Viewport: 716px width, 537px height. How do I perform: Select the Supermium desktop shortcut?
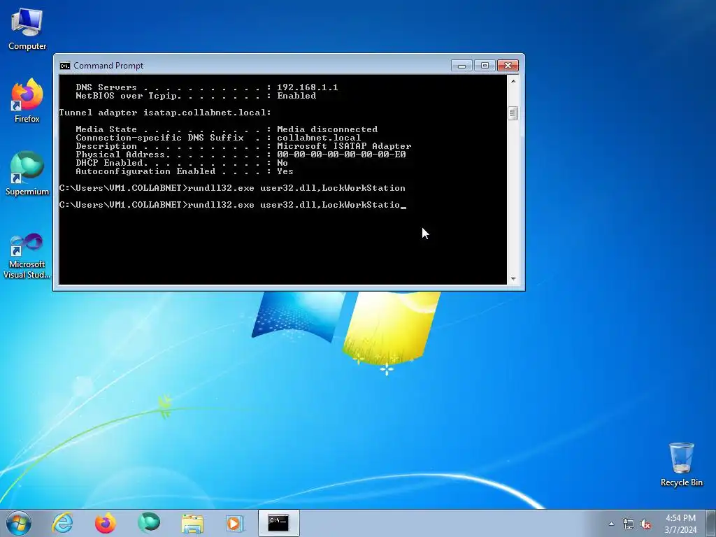pos(27,173)
